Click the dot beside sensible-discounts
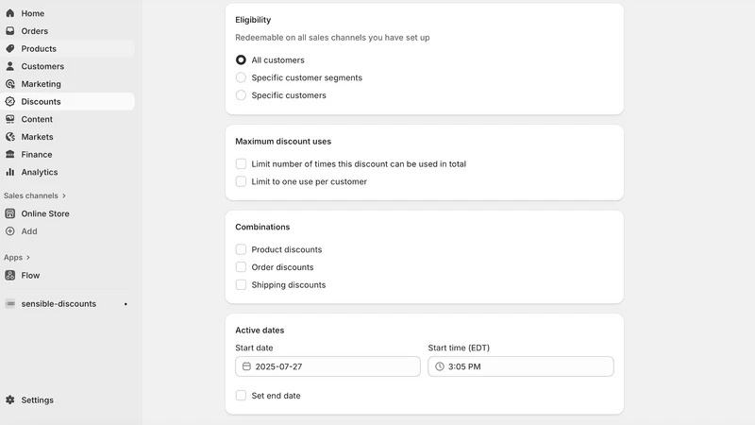 [x=126, y=304]
